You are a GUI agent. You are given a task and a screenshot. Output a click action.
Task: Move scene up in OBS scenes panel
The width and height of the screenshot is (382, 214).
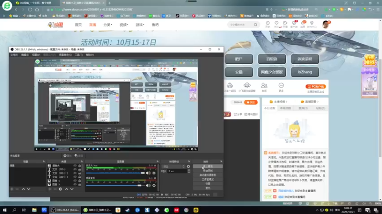click(x=23, y=189)
